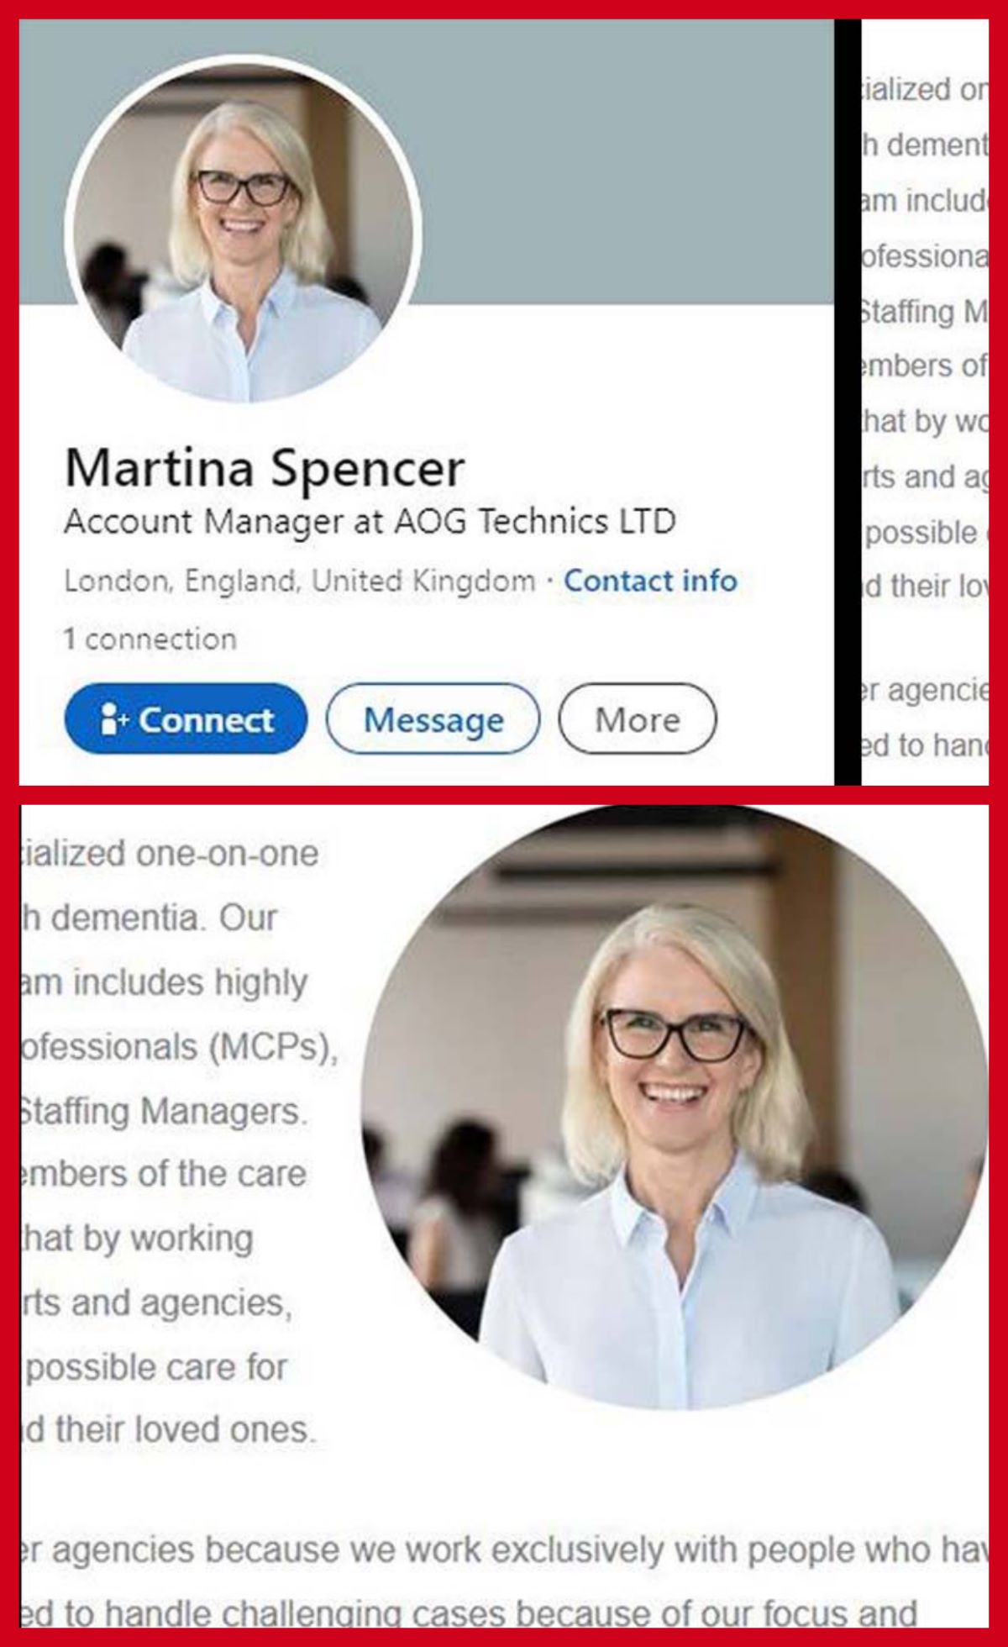Open the Contact info link

point(650,581)
